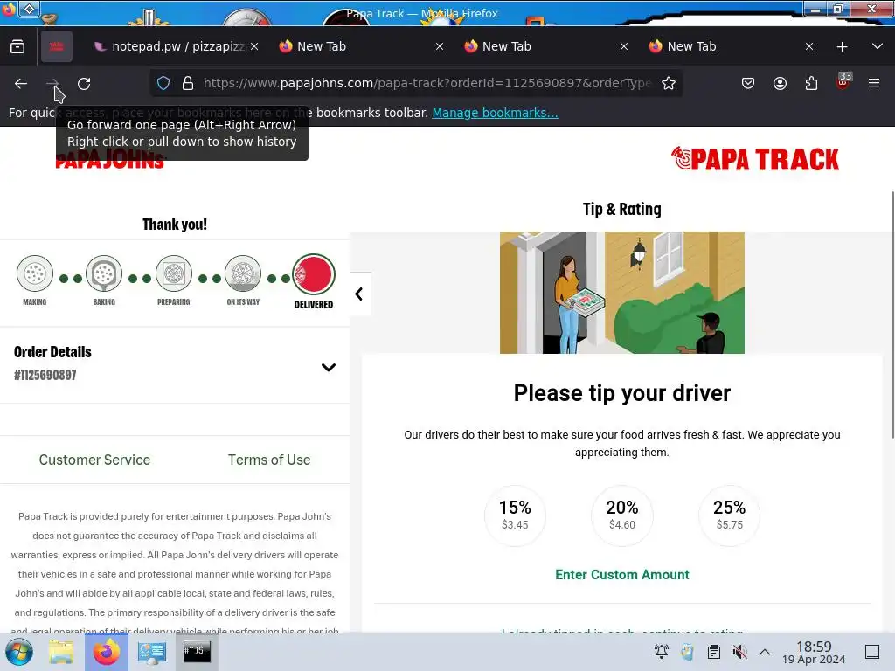This screenshot has width=895, height=671.
Task: Click the page vertical scrollbar
Action: (892, 315)
